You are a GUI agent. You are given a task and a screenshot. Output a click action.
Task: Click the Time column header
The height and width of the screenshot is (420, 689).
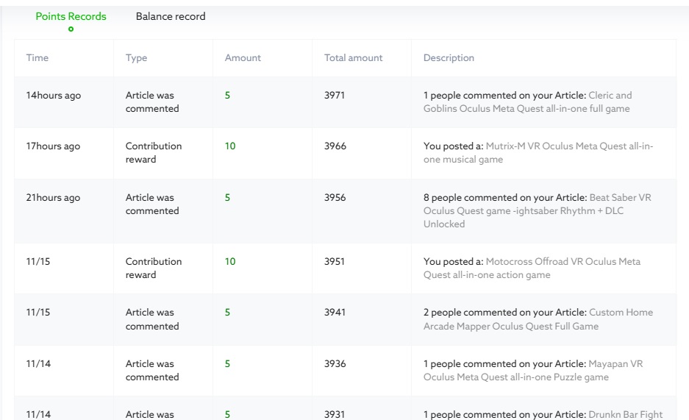point(38,57)
